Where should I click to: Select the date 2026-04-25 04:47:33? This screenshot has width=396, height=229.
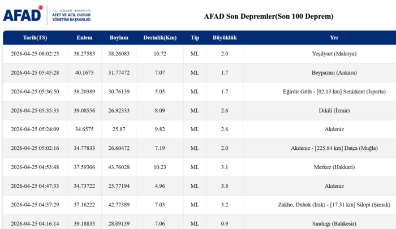[35, 186]
